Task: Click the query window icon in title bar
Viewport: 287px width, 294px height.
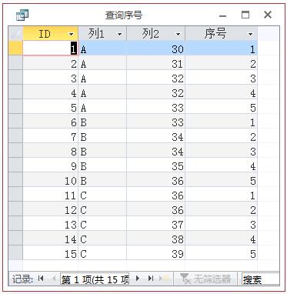Action: (22, 15)
